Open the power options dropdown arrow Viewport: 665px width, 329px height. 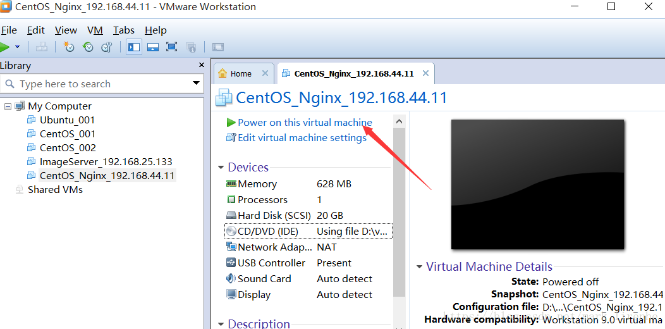point(18,47)
